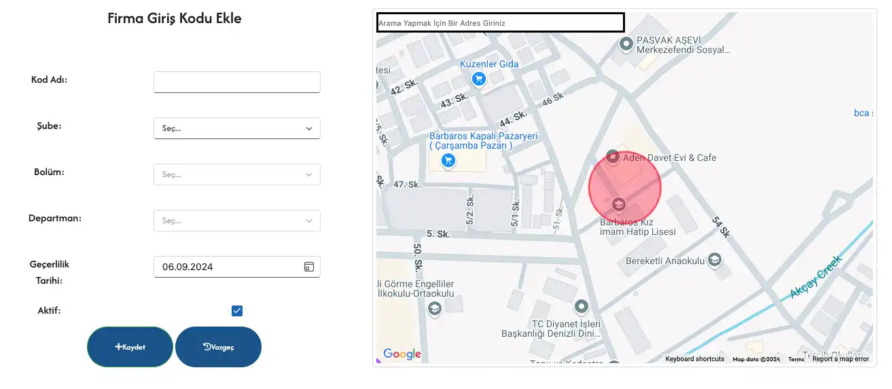Click the Vazgeç cancel button
Viewport: 892px width, 389px height.
coord(218,347)
